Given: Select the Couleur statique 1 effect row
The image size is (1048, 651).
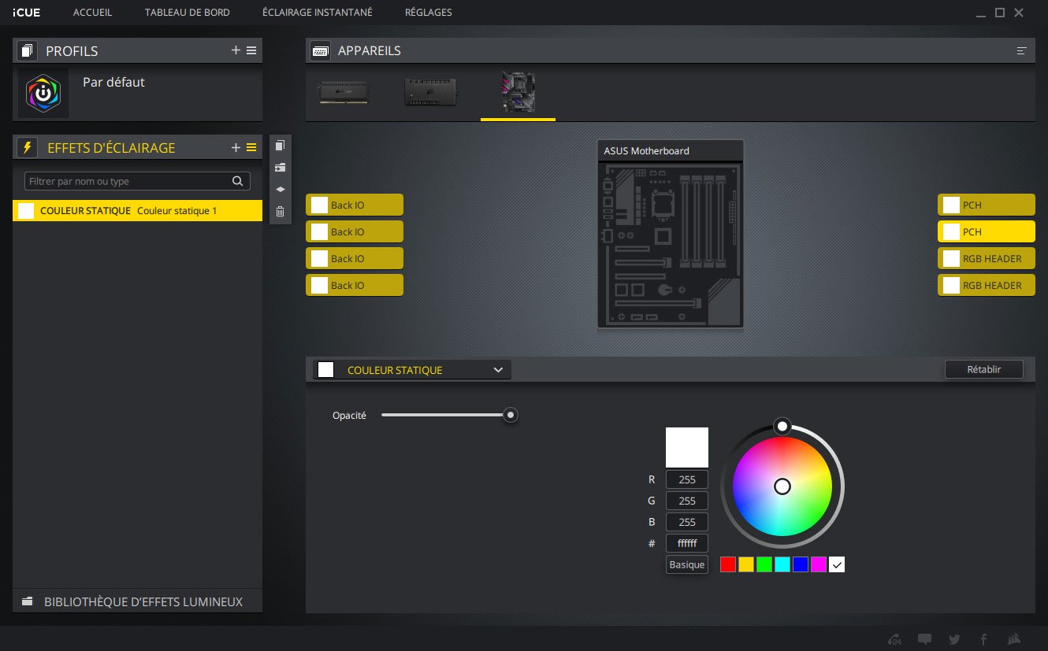Looking at the screenshot, I should [137, 210].
